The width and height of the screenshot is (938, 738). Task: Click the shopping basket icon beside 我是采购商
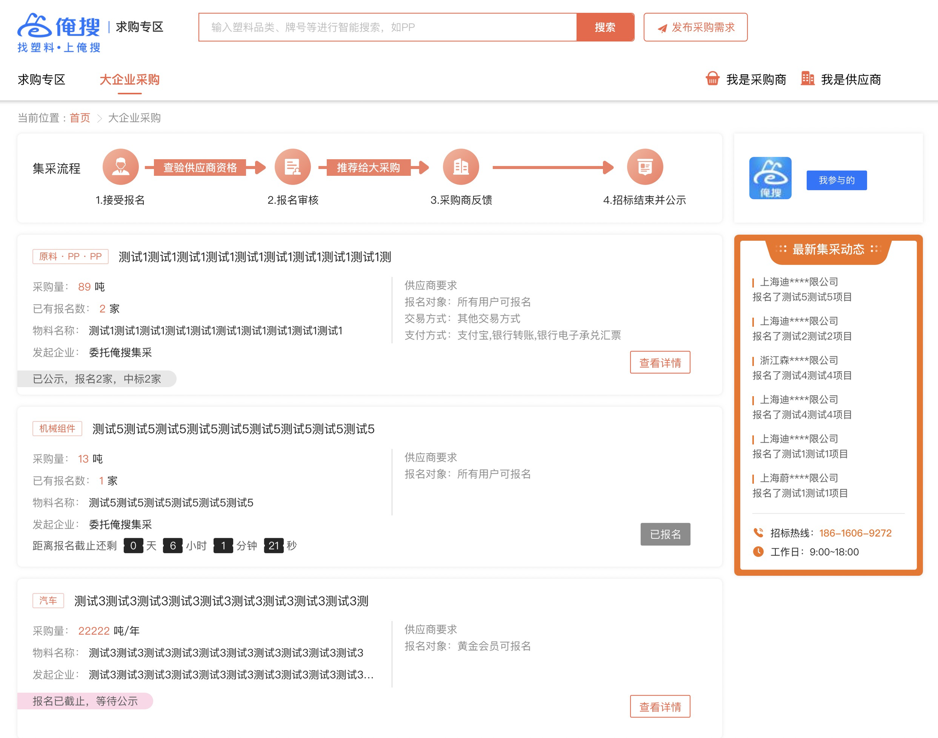tap(712, 79)
